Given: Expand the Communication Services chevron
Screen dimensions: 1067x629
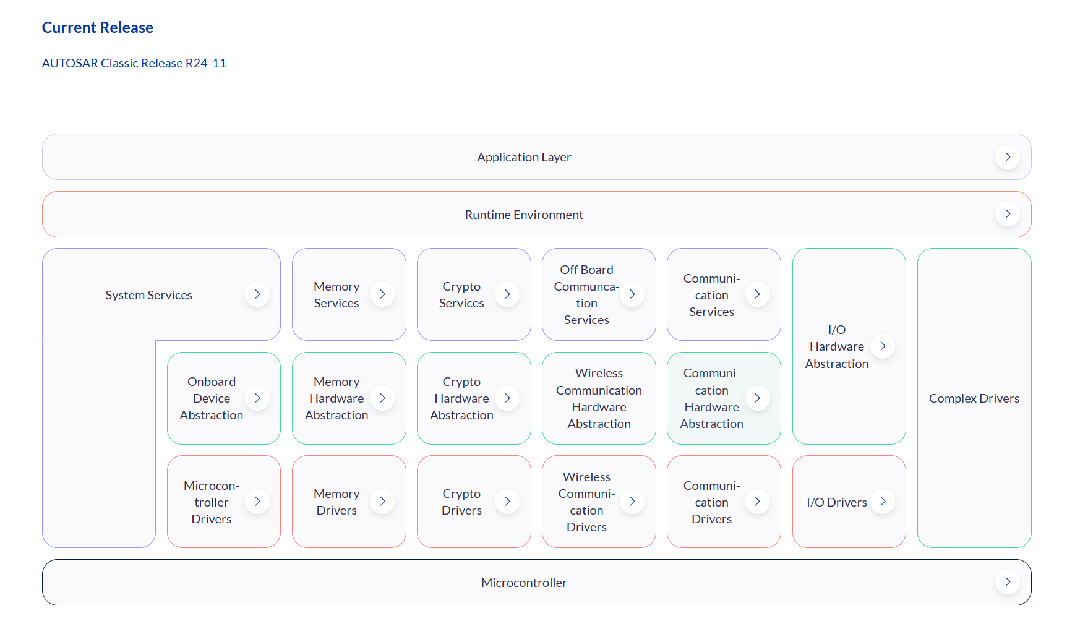Looking at the screenshot, I should pos(757,294).
